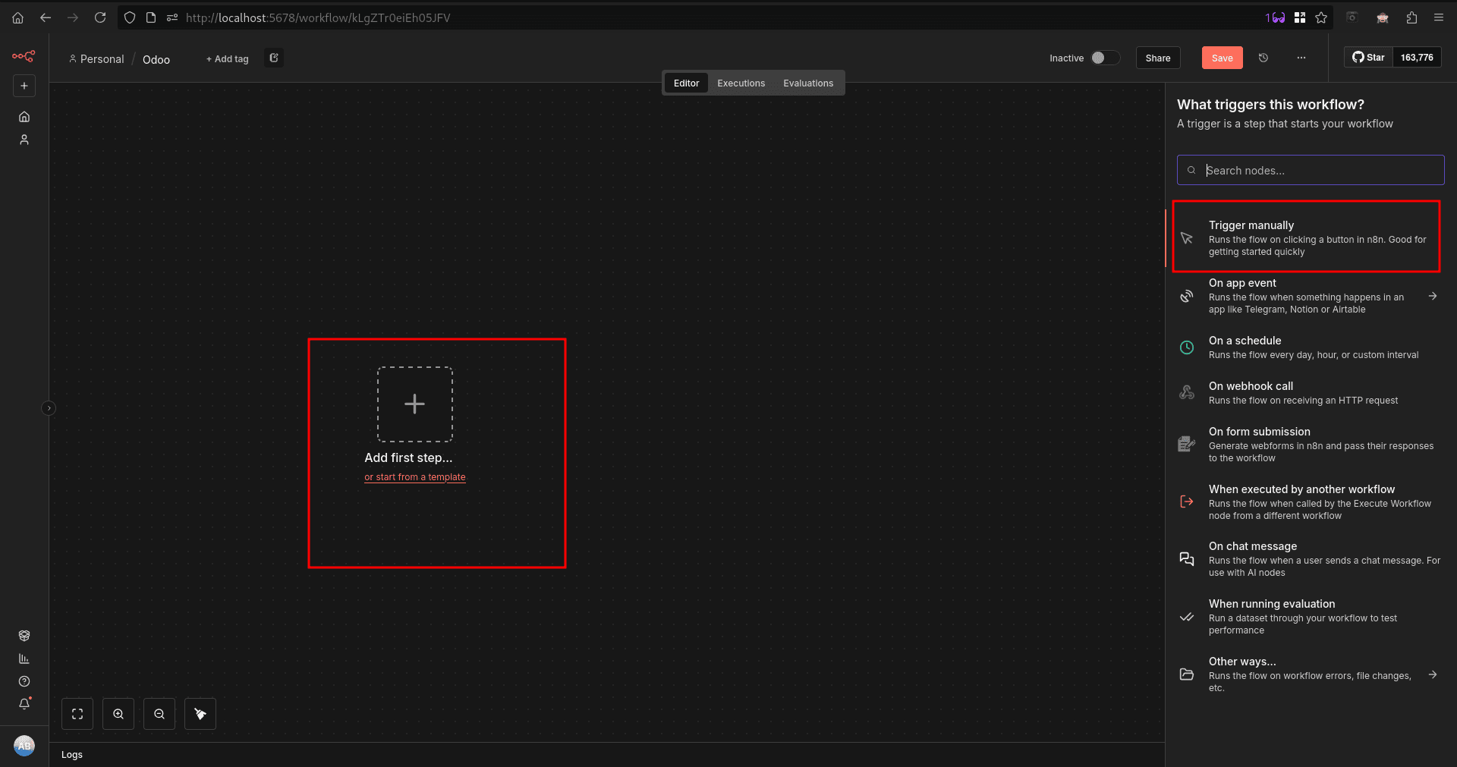Select the 'Tidy up' broom icon on canvas
This screenshot has width=1457, height=767.
coord(200,713)
